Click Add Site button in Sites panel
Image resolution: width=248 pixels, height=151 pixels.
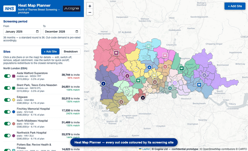[50, 51]
